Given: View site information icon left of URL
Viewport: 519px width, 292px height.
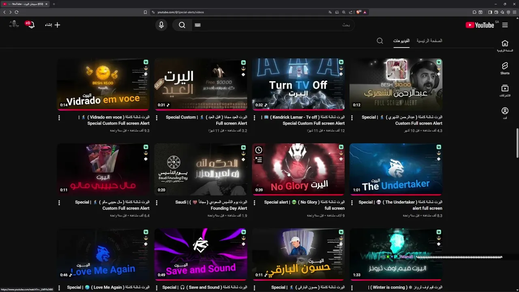Looking at the screenshot, I should [153, 12].
